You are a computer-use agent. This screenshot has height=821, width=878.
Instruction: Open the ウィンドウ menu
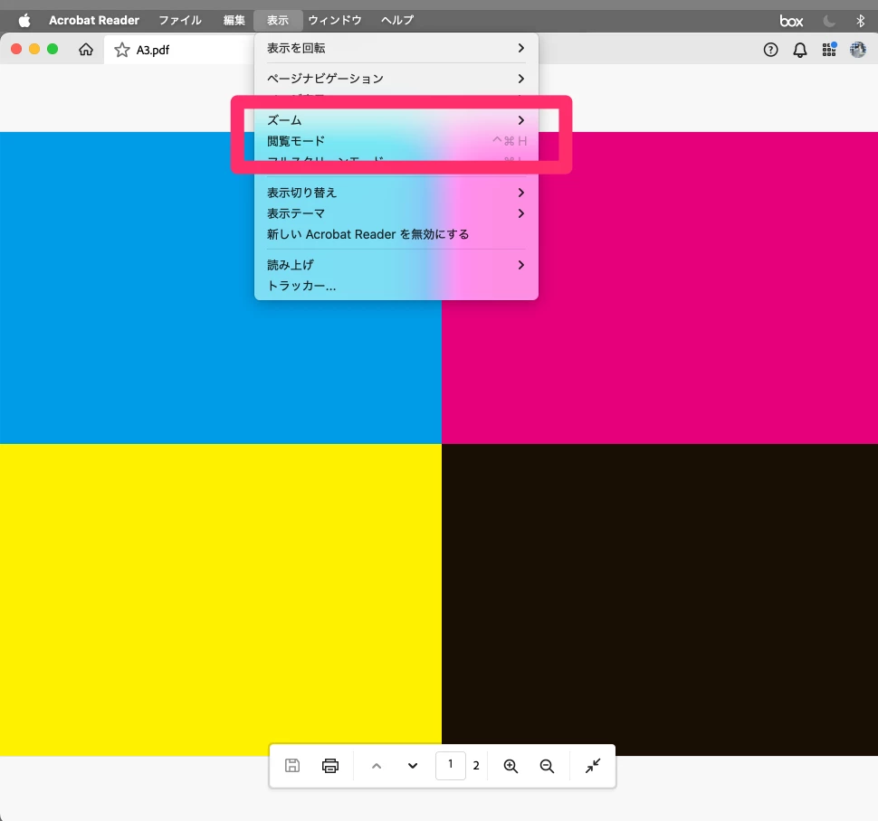(335, 21)
